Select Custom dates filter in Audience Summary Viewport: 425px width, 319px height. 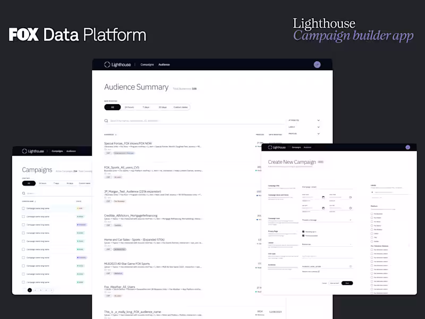pos(181,107)
